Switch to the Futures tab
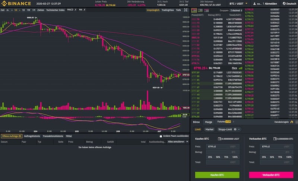 coord(221,122)
